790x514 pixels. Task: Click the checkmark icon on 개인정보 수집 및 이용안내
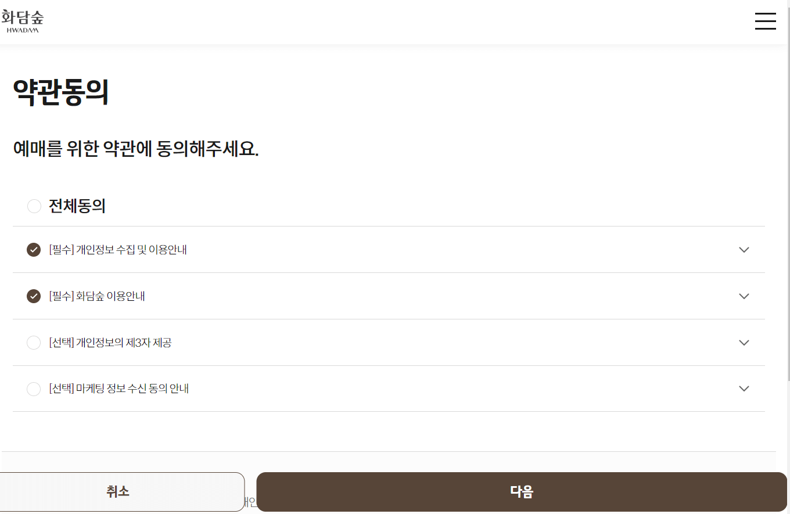[x=33, y=250]
